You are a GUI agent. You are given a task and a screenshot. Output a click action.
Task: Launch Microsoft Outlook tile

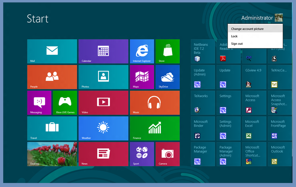(279, 154)
